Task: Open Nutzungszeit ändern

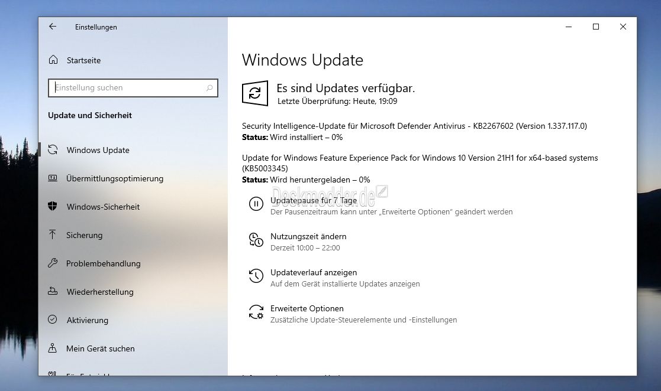Action: 308,236
